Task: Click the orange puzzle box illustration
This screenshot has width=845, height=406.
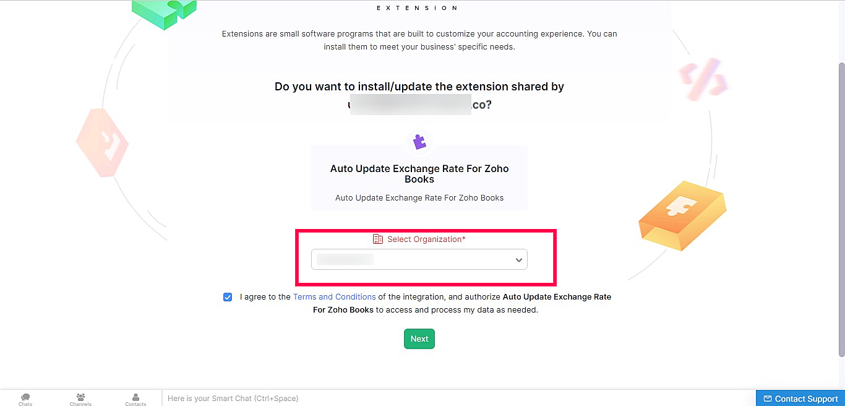Action: click(682, 215)
